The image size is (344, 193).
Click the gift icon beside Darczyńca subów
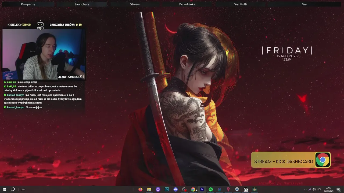[x=80, y=25]
